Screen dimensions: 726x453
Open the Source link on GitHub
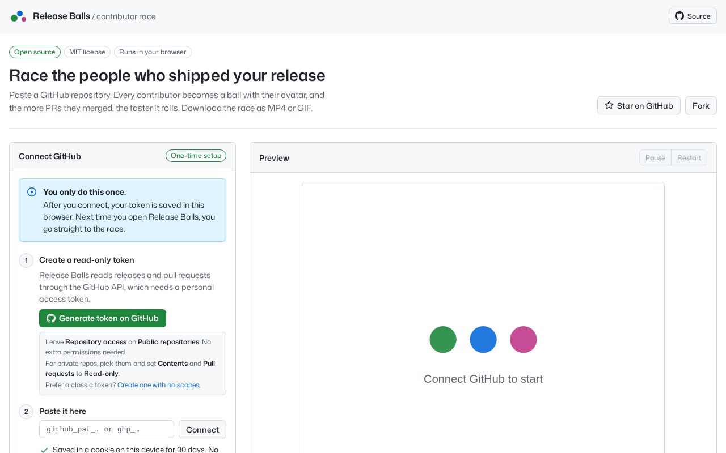[693, 16]
